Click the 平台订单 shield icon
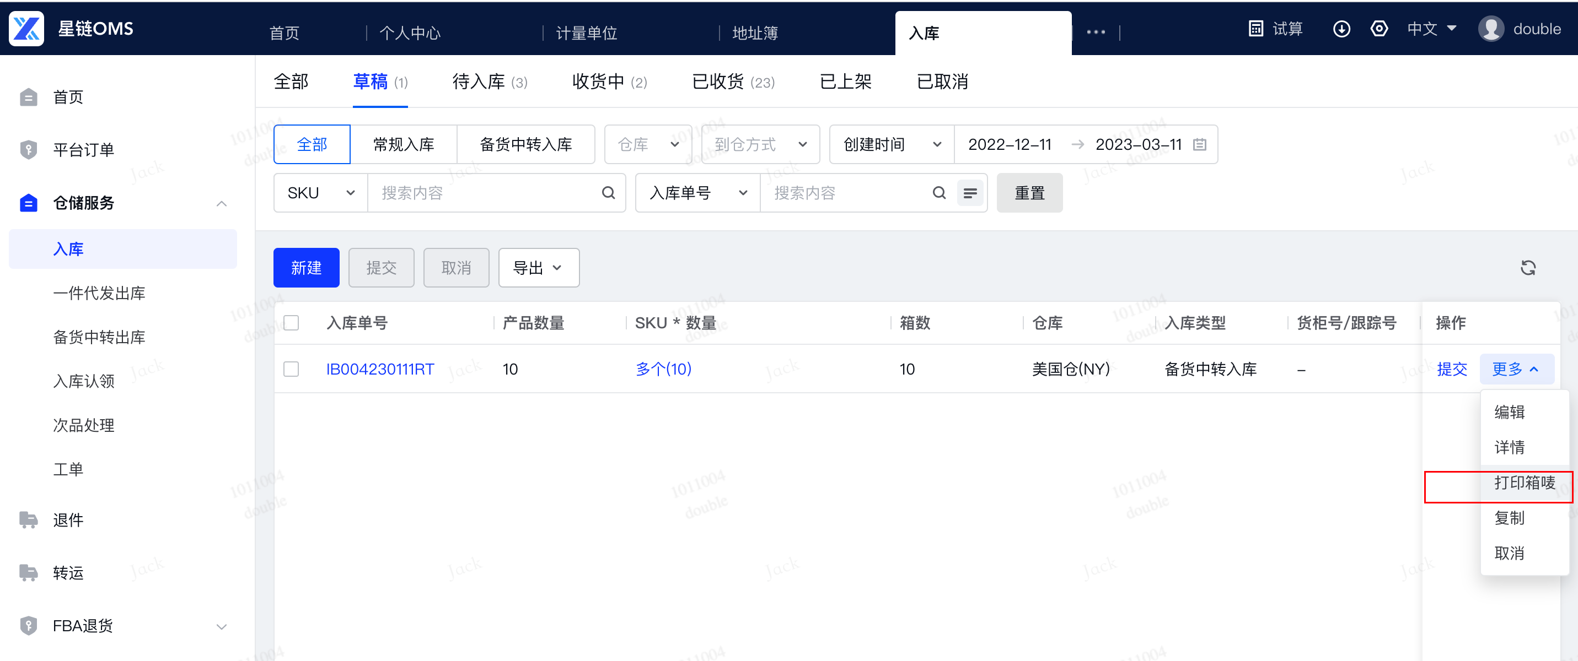The image size is (1578, 661). 28,150
